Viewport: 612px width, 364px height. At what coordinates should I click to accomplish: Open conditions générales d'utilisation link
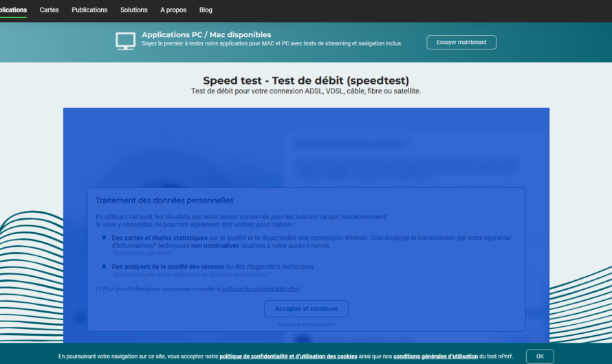435,356
